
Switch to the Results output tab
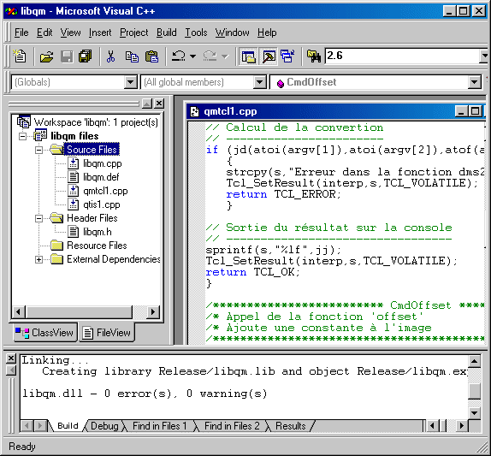coord(290,426)
